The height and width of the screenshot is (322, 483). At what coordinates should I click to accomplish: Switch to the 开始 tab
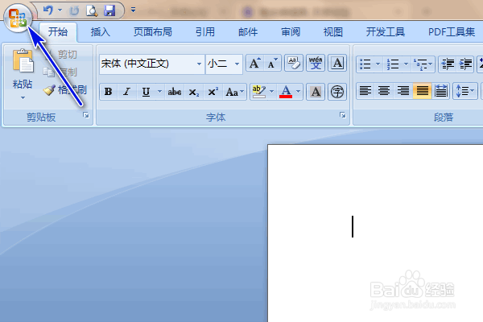pyautogui.click(x=58, y=31)
